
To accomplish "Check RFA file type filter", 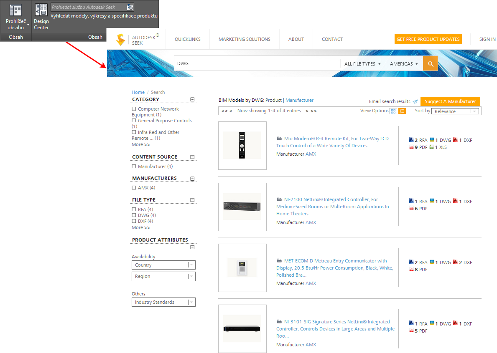I will point(134,209).
